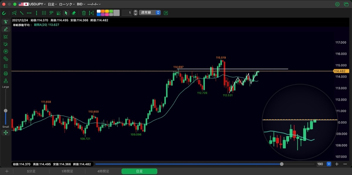Click the yen currency circle icon
Image resolution: width=352 pixels, height=175 pixels.
(x=6, y=51)
